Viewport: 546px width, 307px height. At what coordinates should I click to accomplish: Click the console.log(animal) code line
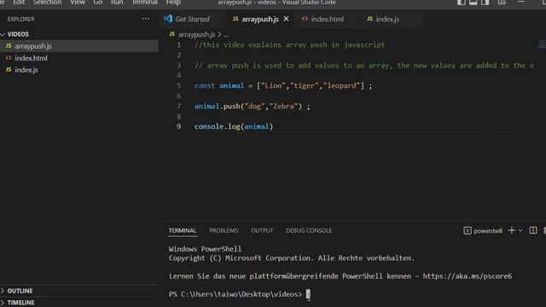pos(234,126)
